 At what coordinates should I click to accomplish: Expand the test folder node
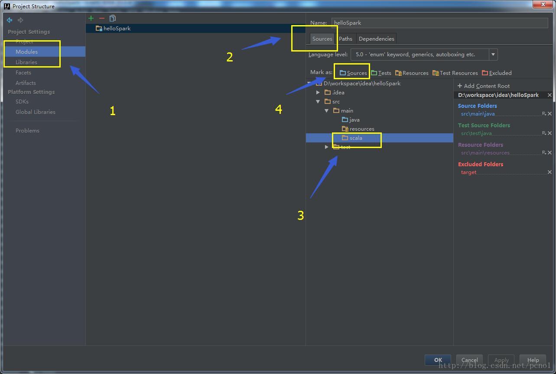pyautogui.click(x=327, y=147)
